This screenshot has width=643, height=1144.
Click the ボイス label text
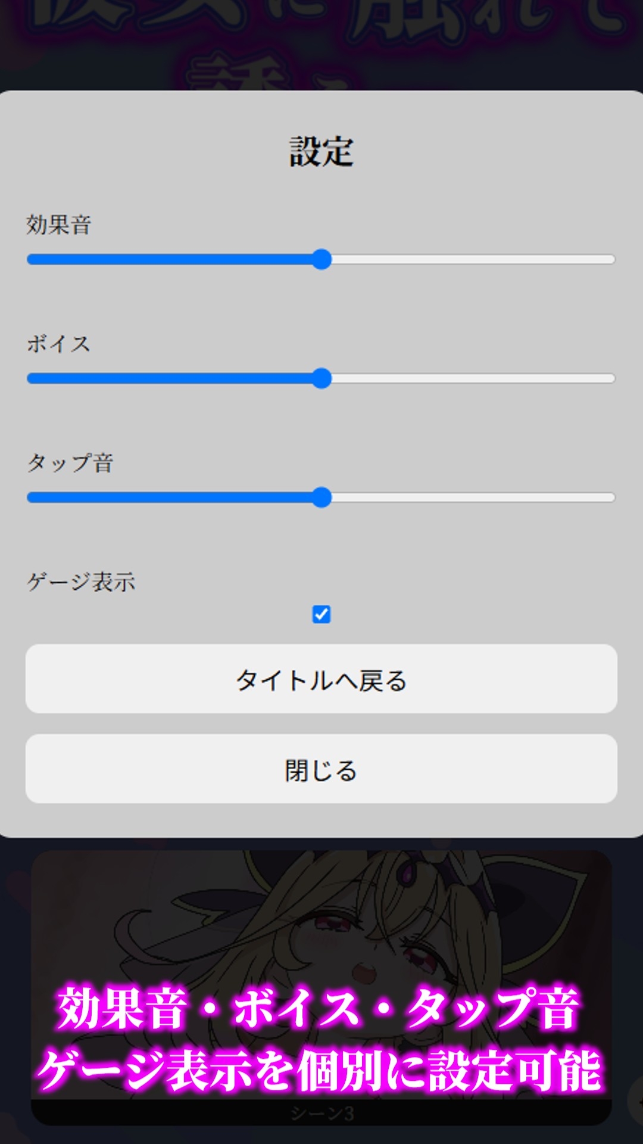[58, 344]
